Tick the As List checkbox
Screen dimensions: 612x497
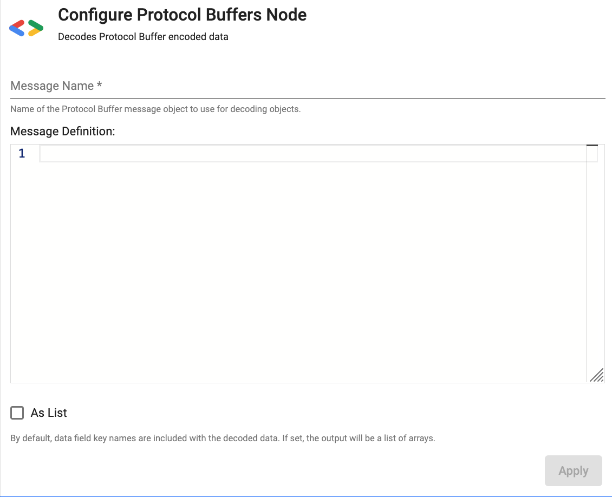click(x=17, y=413)
